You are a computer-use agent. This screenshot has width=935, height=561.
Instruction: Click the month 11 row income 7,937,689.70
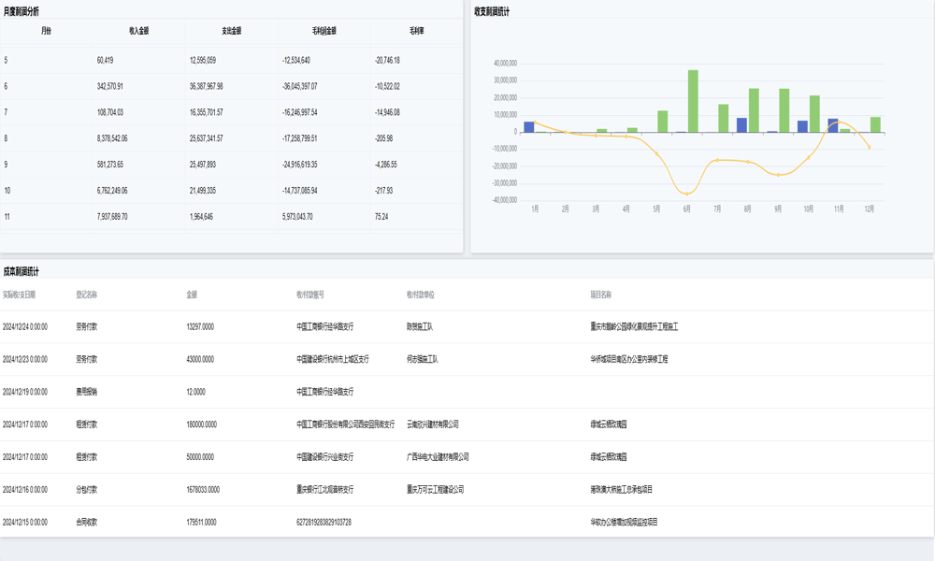(x=112, y=216)
